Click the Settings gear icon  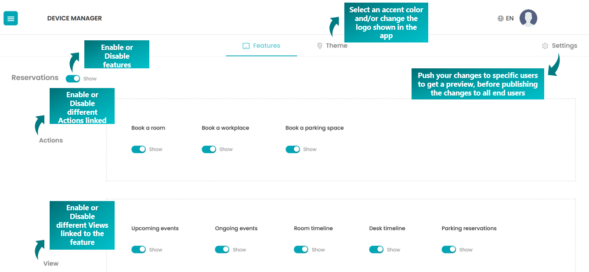545,46
